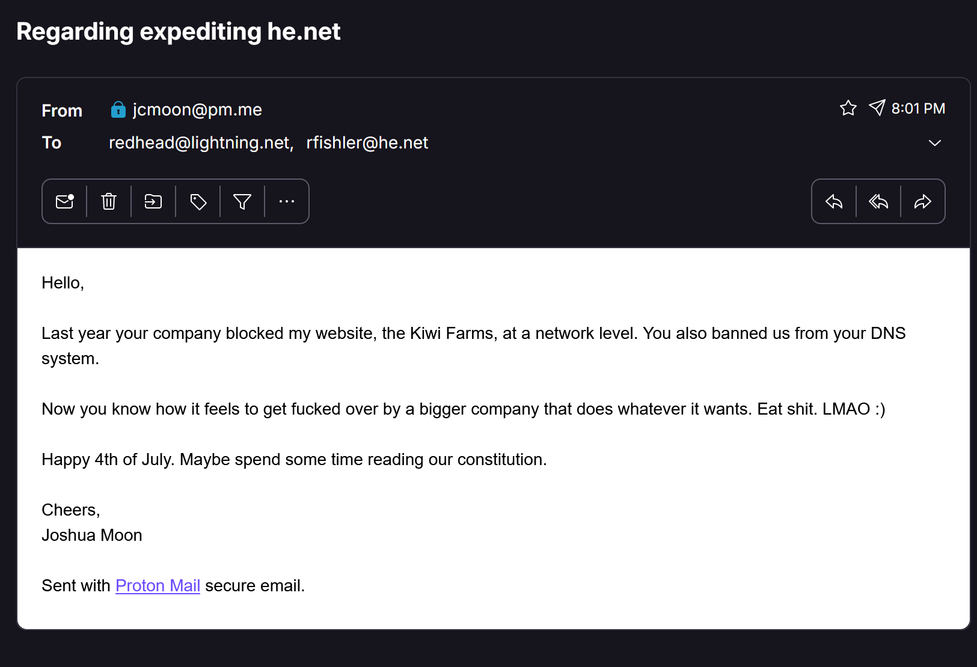Mark the message as unread

click(64, 201)
